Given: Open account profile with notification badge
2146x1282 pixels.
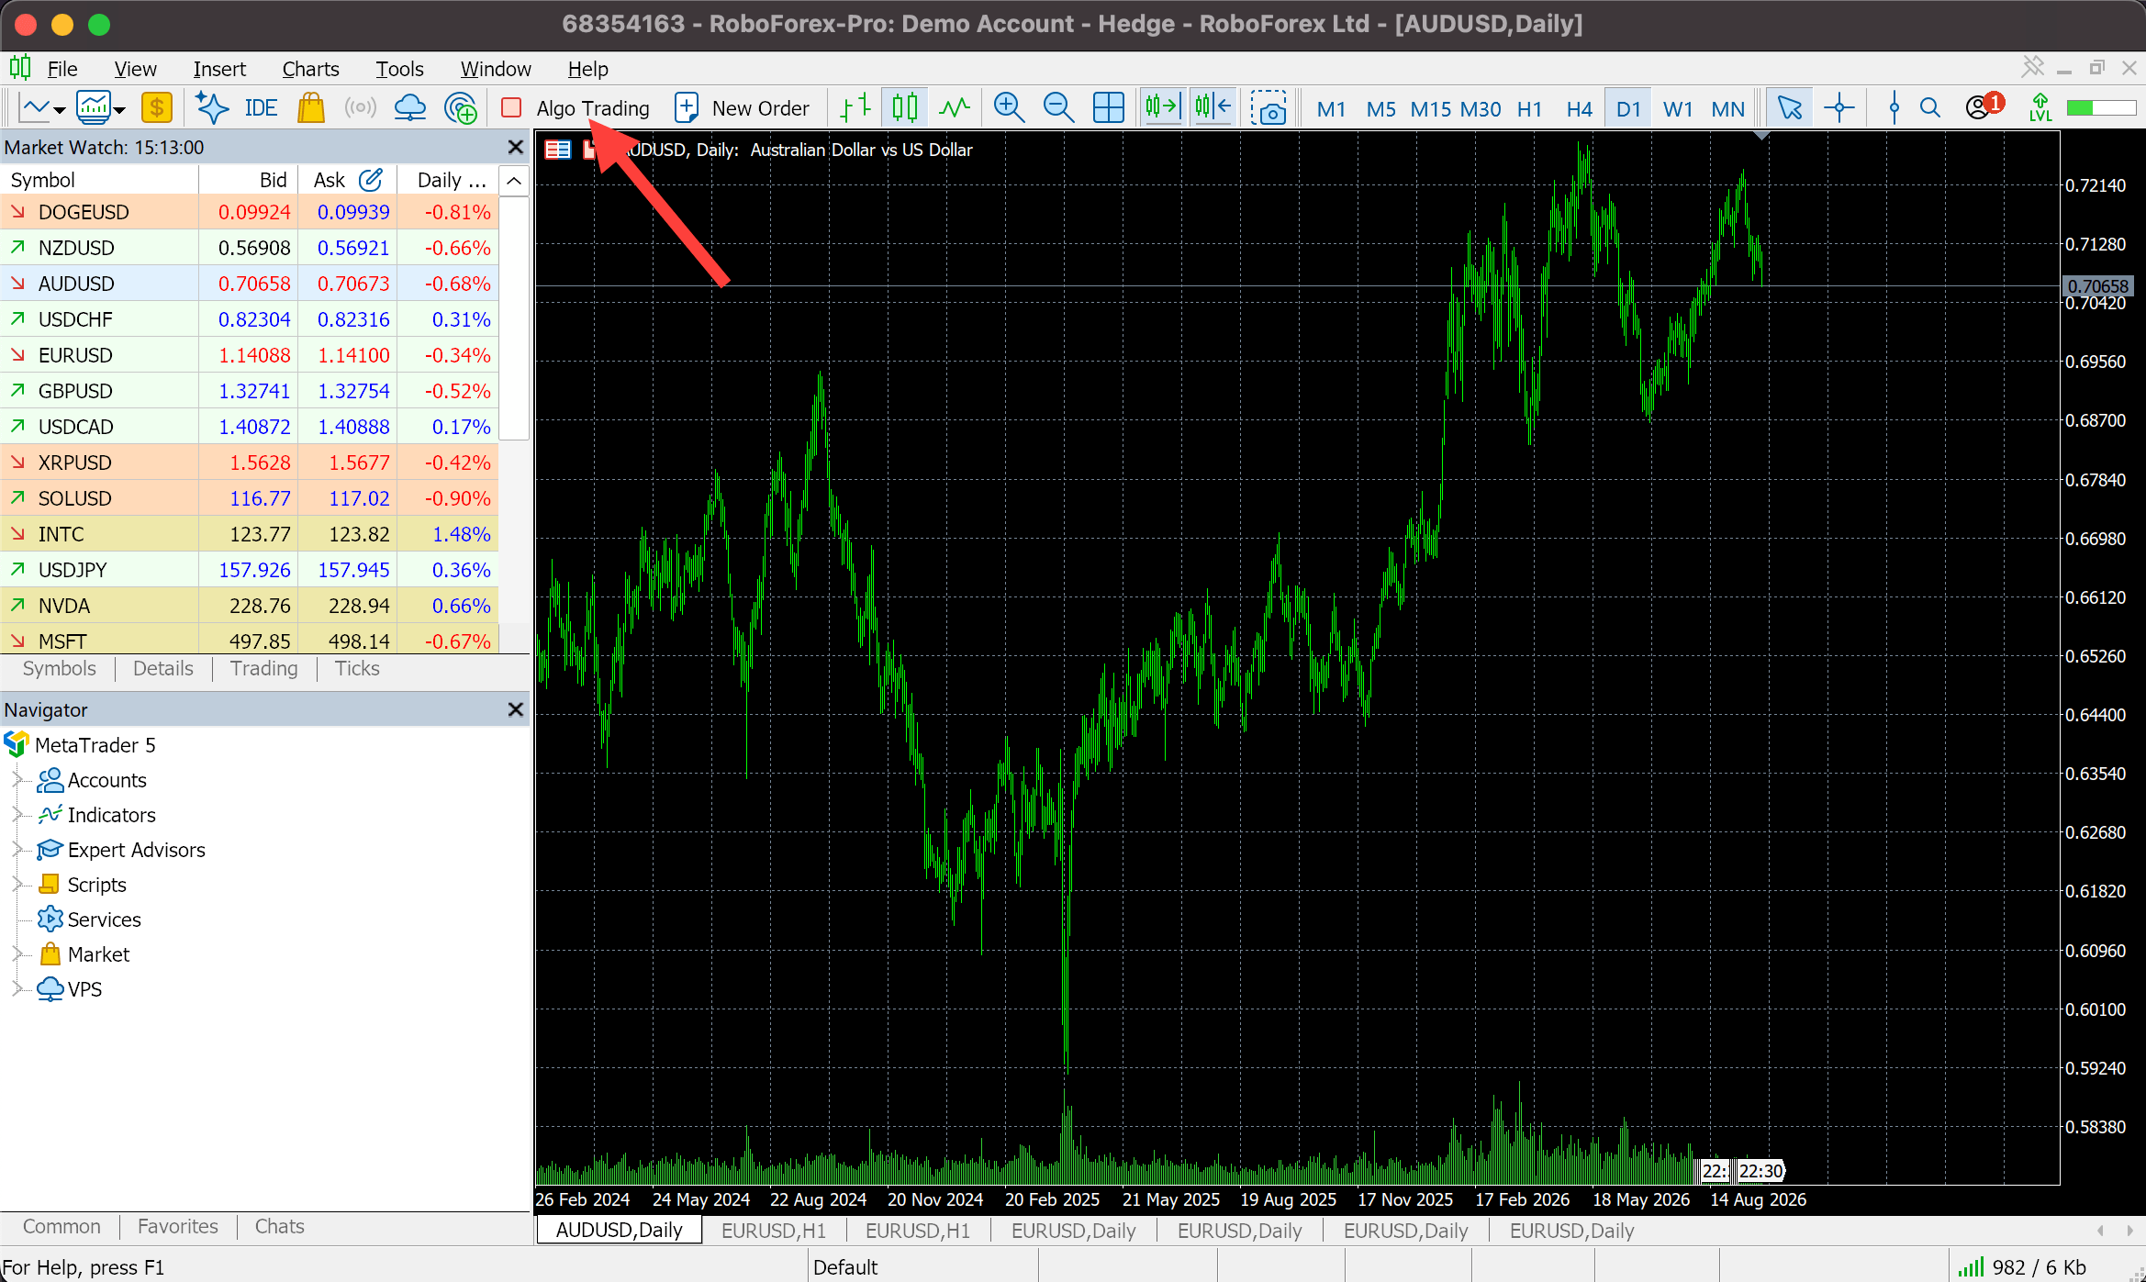Looking at the screenshot, I should tap(1984, 106).
